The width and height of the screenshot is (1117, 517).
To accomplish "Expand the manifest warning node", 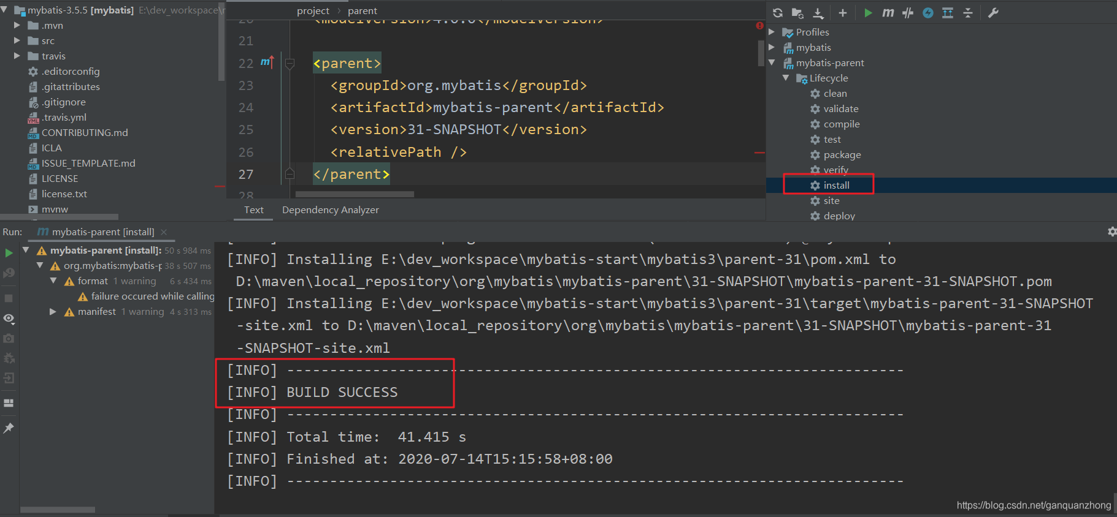I will pos(53,312).
